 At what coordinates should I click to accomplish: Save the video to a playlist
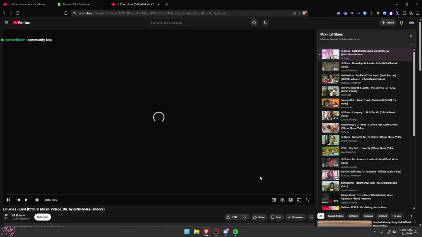(276, 217)
